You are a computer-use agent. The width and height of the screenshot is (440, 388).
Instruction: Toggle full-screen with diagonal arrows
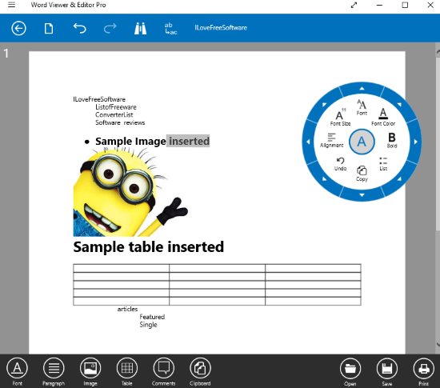[x=354, y=5]
